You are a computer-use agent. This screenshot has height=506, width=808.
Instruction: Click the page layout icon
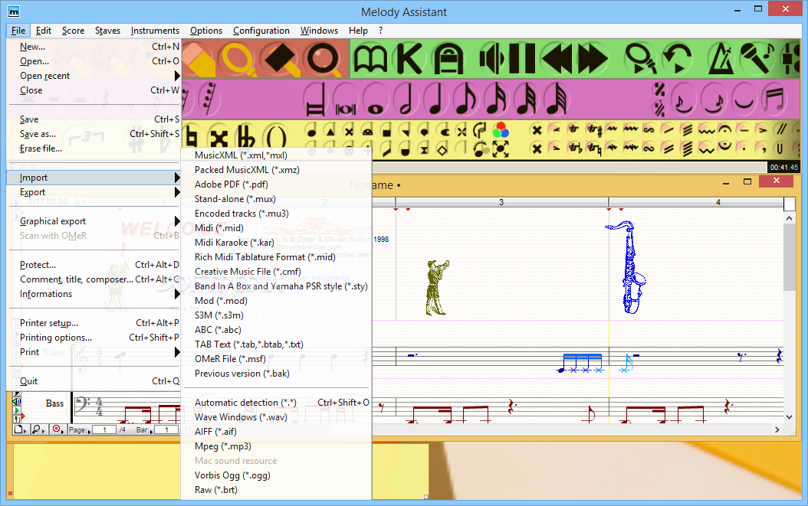(x=20, y=429)
